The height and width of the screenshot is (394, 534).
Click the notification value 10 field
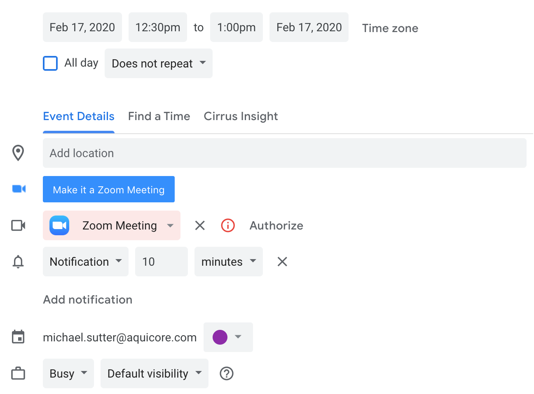(x=162, y=262)
